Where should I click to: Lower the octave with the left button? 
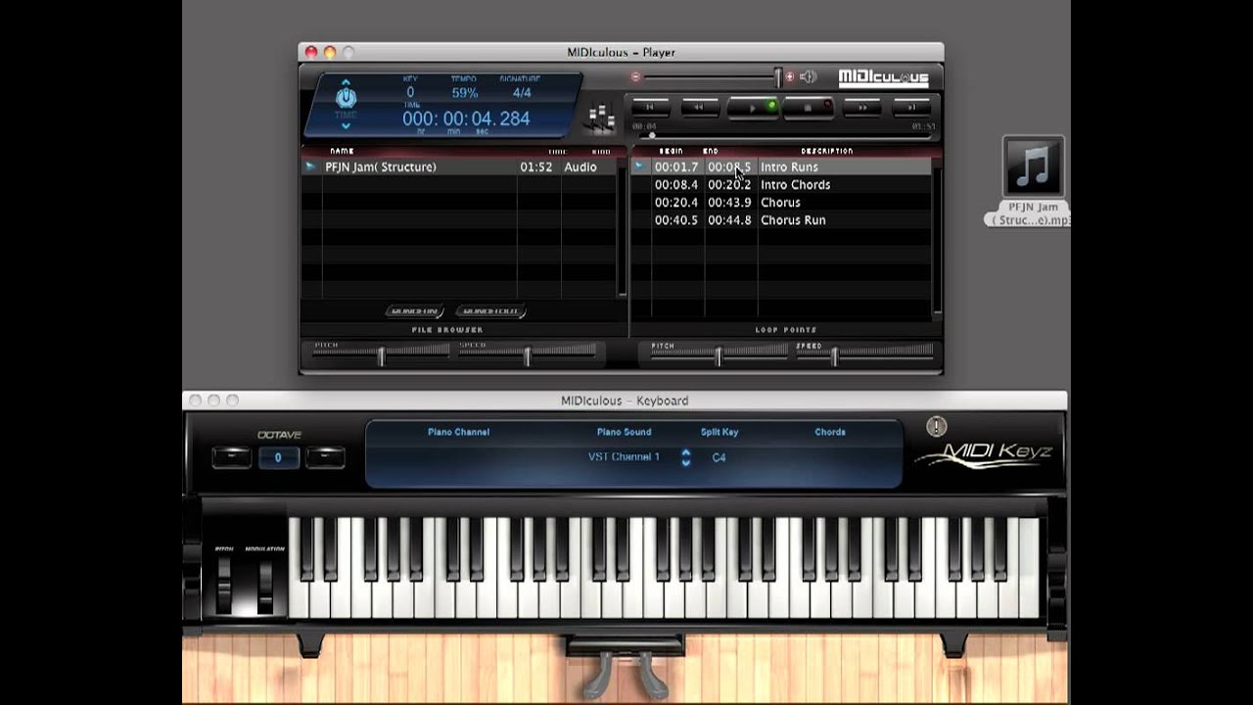pyautogui.click(x=232, y=457)
